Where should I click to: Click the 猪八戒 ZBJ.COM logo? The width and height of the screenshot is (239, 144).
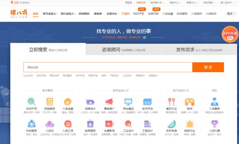pyautogui.click(x=19, y=13)
